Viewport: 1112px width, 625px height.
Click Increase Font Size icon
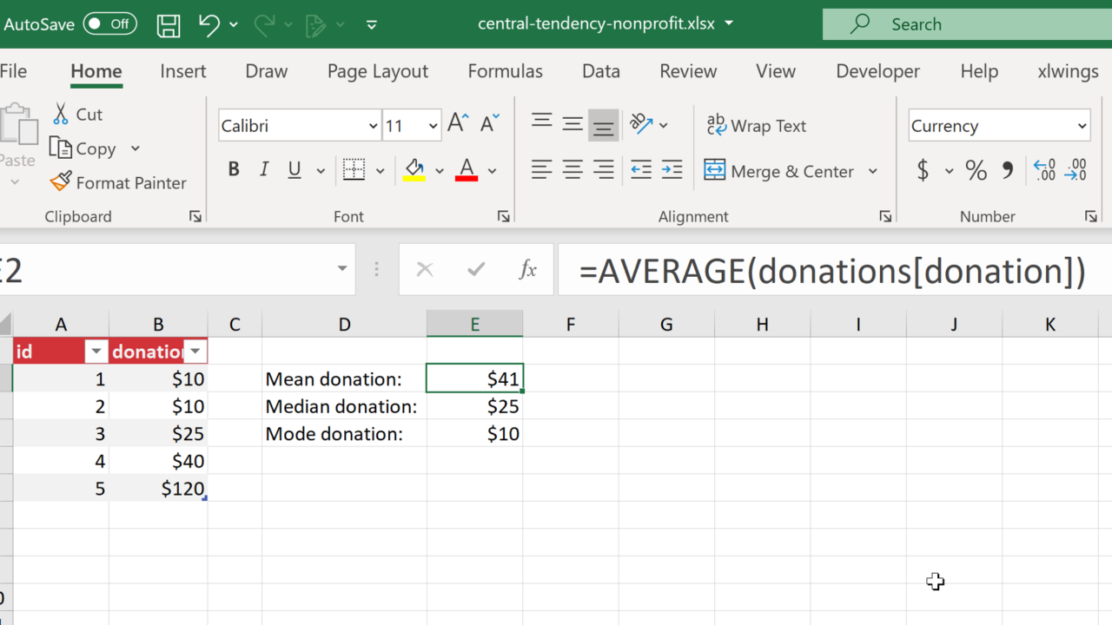(458, 125)
